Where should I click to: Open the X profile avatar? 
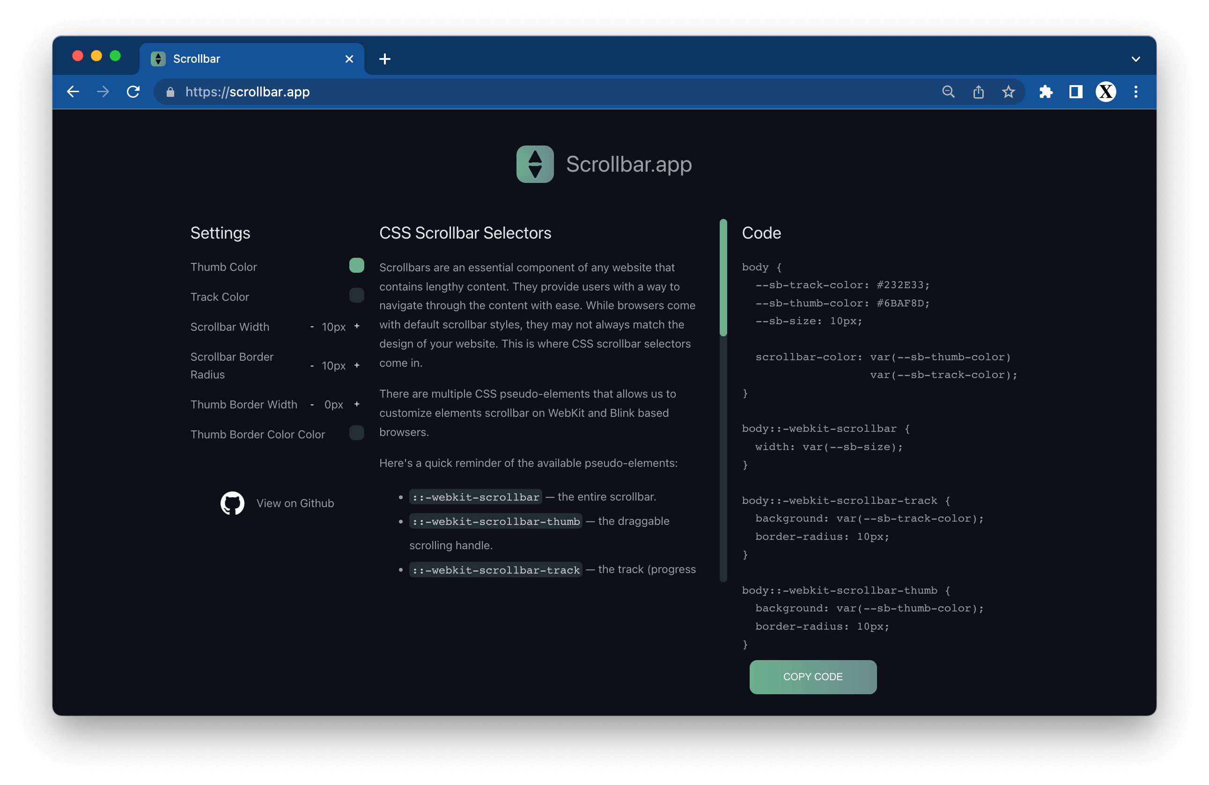tap(1106, 92)
